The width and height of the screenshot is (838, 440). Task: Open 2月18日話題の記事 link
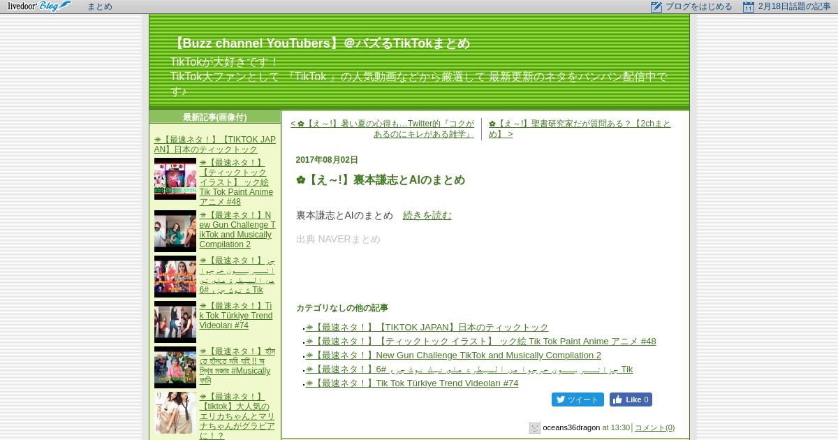(794, 7)
